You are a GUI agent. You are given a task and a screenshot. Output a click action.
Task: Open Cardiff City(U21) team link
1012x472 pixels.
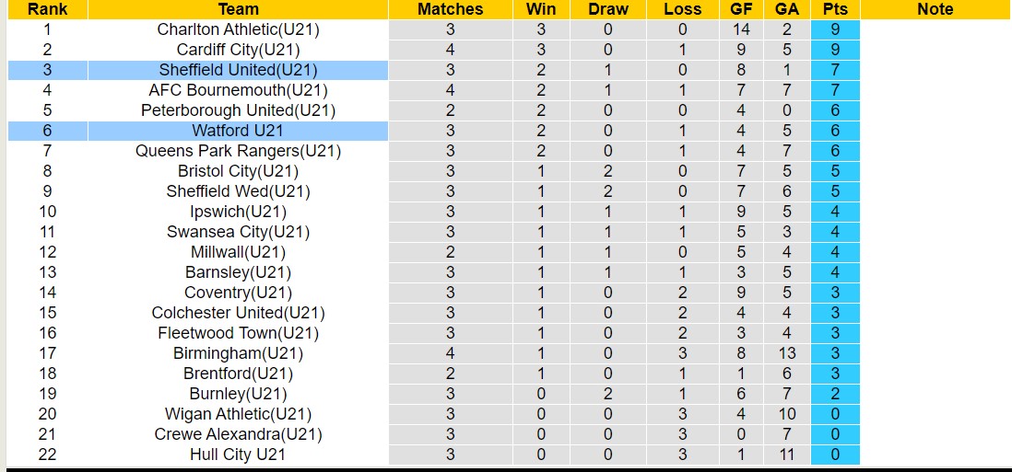point(238,50)
